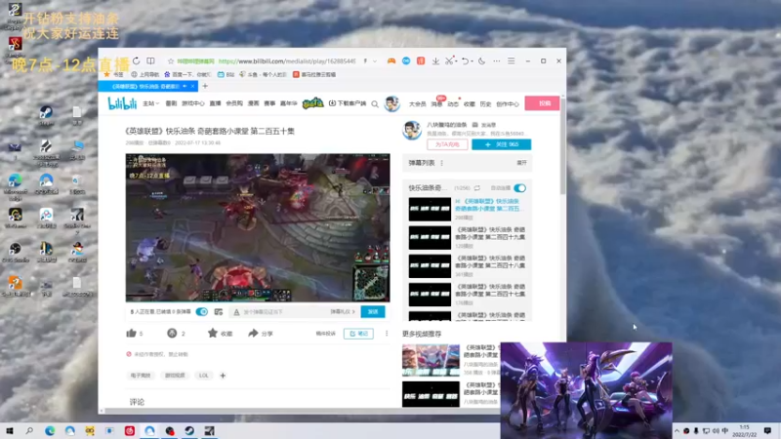Open 历史 history in the header

click(485, 104)
